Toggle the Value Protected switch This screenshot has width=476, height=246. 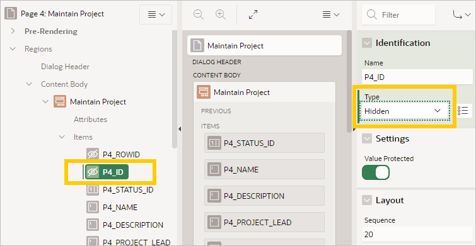pos(376,172)
